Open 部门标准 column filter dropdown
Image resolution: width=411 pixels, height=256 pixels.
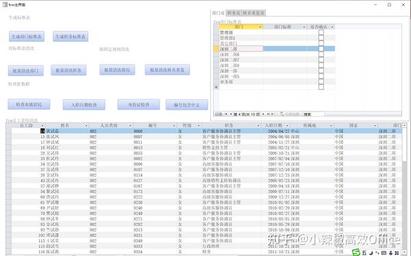click(304, 27)
